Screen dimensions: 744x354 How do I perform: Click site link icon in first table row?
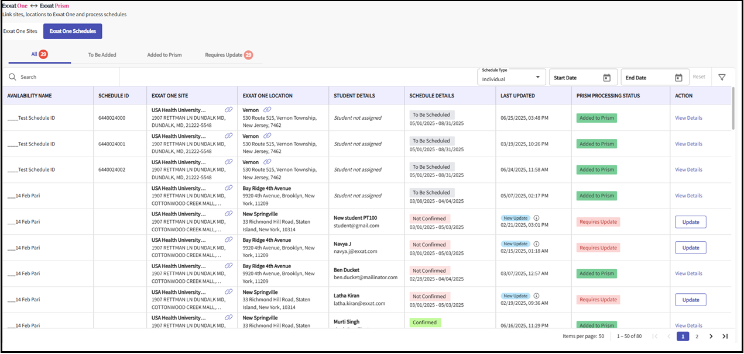229,110
